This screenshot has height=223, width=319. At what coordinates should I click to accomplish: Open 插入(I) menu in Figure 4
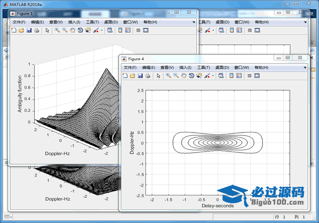pyautogui.click(x=185, y=67)
